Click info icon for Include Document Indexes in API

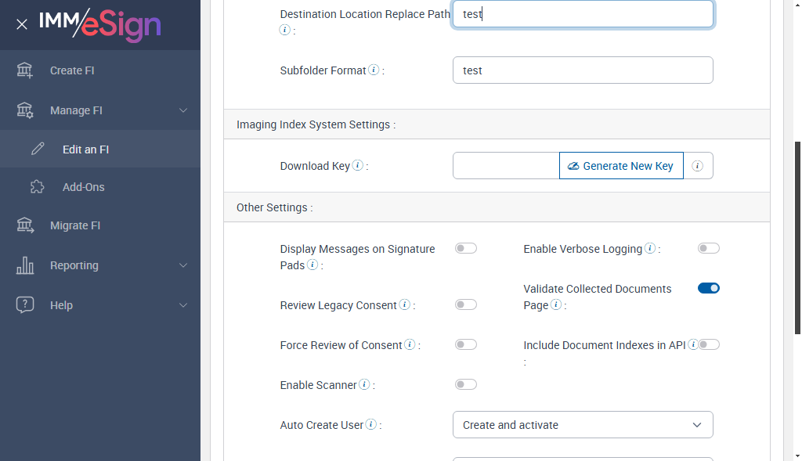(693, 344)
